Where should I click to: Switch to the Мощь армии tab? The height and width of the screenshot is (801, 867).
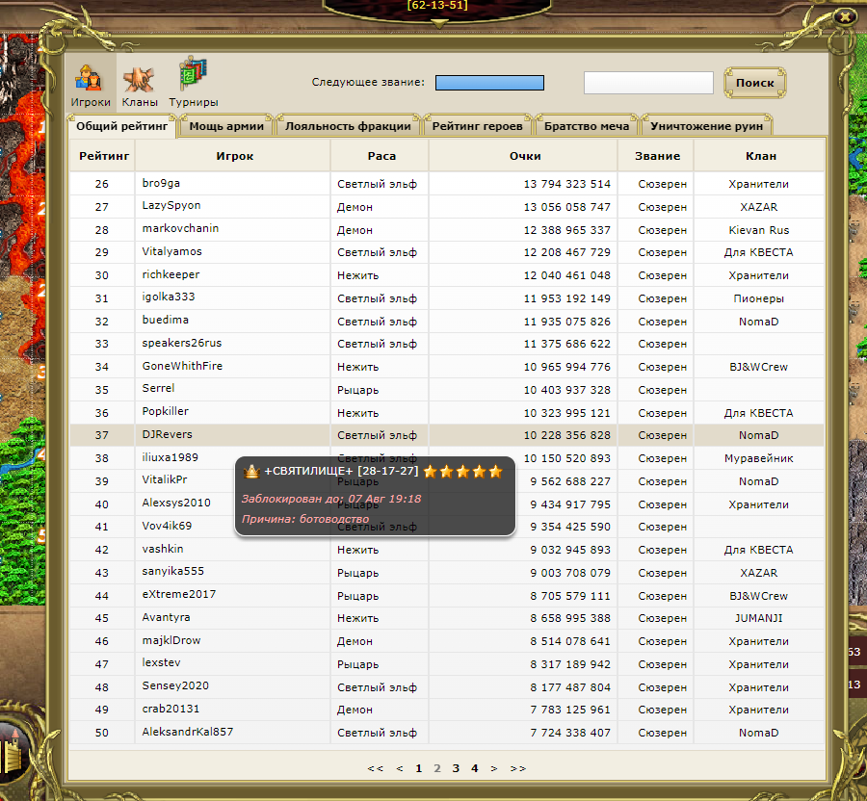pos(226,126)
